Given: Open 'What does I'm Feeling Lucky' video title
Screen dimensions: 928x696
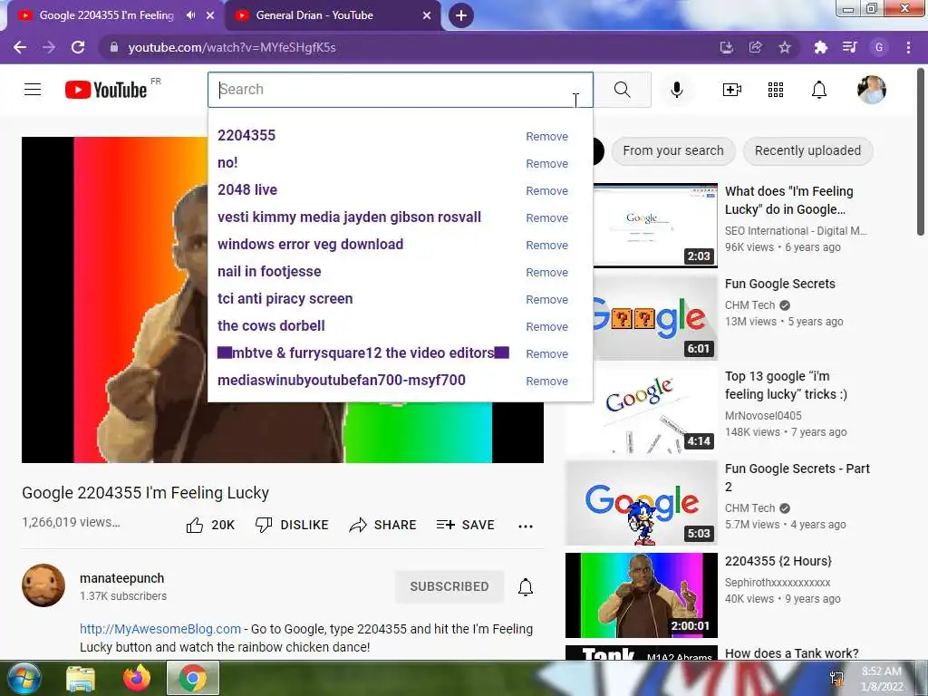Looking at the screenshot, I should [x=789, y=200].
